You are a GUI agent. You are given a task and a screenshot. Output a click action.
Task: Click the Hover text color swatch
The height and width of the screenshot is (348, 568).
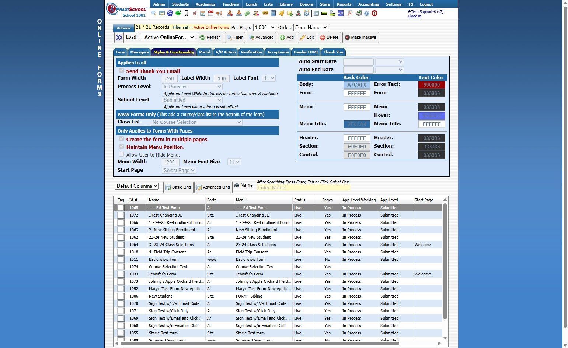432,116
